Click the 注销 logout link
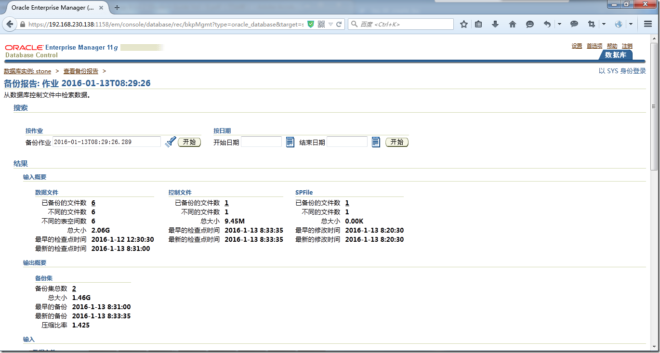Viewport: 660px width, 353px height. (x=627, y=46)
